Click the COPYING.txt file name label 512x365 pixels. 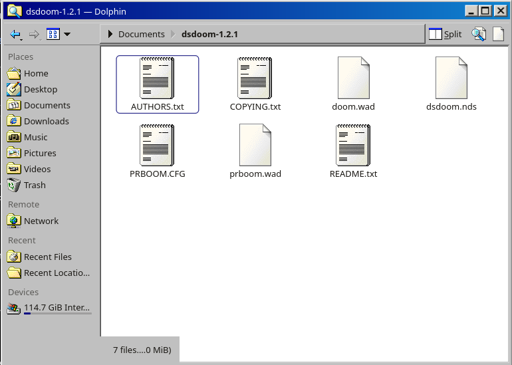[x=255, y=107]
